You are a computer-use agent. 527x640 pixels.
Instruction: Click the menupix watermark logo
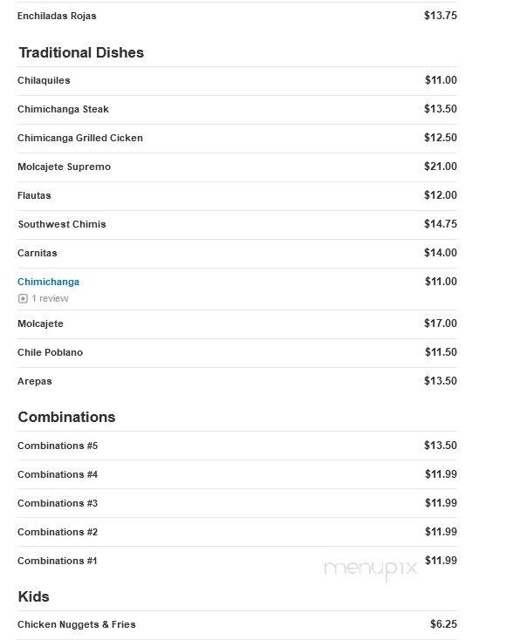pyautogui.click(x=370, y=569)
